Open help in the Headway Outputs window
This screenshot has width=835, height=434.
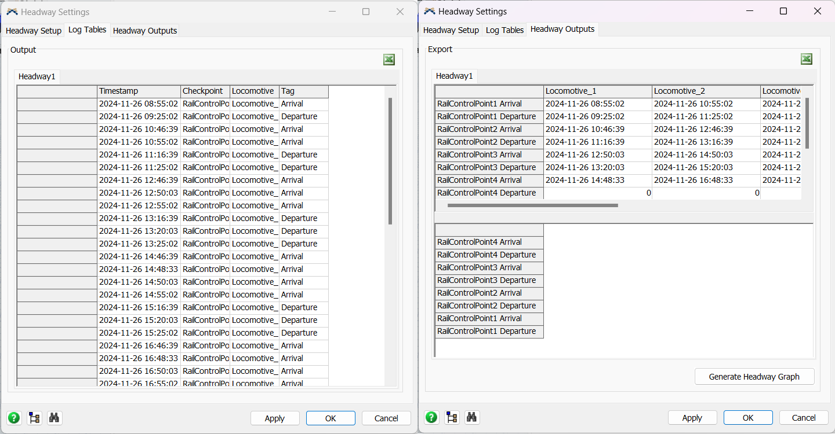431,418
